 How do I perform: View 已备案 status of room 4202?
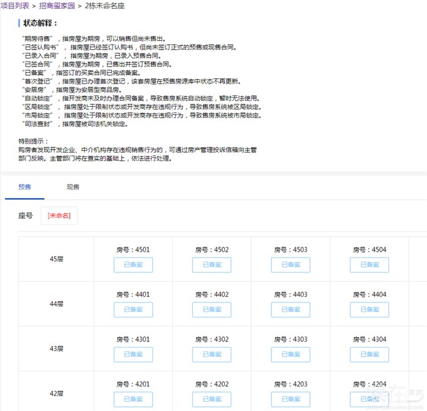click(212, 399)
